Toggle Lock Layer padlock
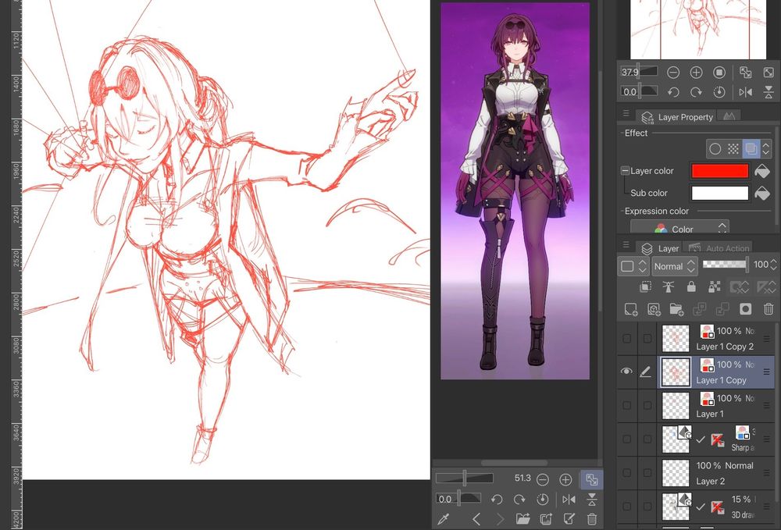781x530 pixels. 691,286
